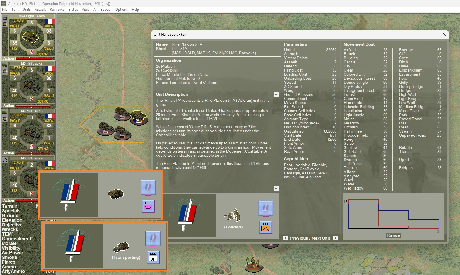Click the blue French flag tile in handbook
Image resolution: width=460 pixels, height=275 pixels.
coord(266,208)
